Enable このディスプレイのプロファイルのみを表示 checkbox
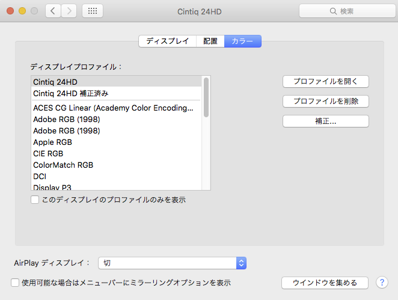 [x=35, y=200]
